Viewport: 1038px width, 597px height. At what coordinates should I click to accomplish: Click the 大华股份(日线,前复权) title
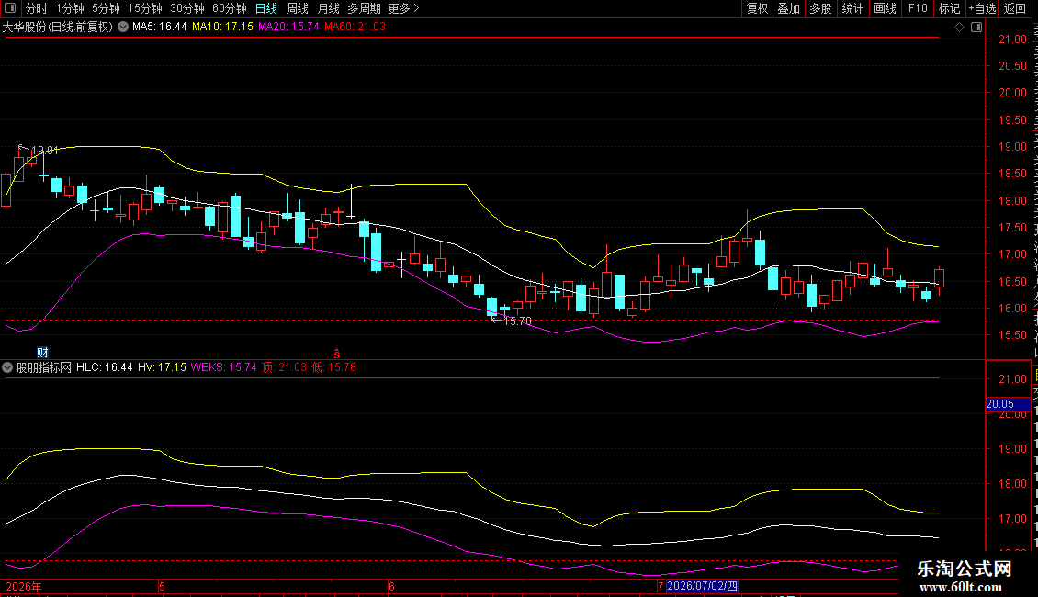[58, 28]
